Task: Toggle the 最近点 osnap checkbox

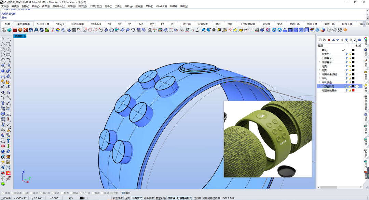Action: coord(13,193)
